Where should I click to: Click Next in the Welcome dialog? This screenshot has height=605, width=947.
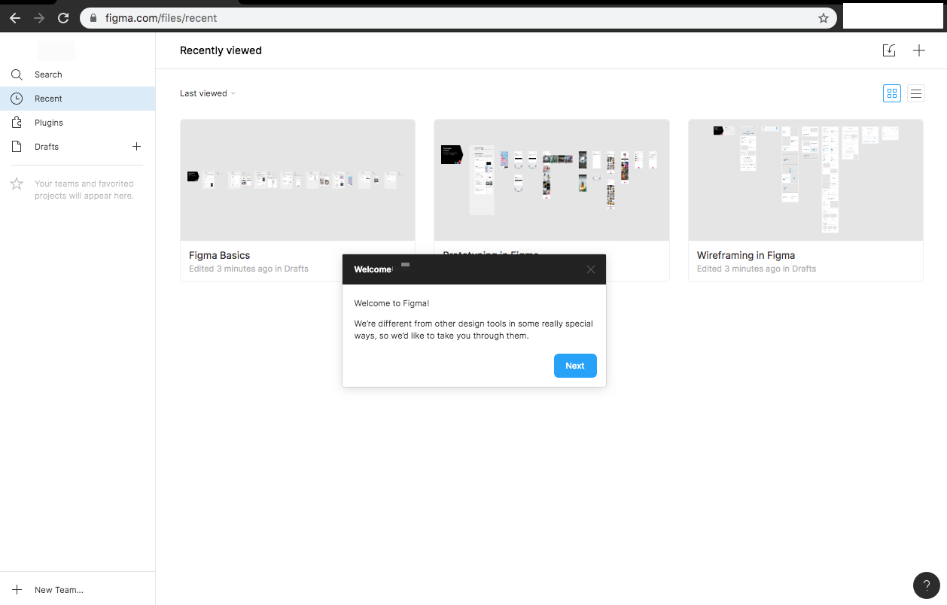[575, 366]
